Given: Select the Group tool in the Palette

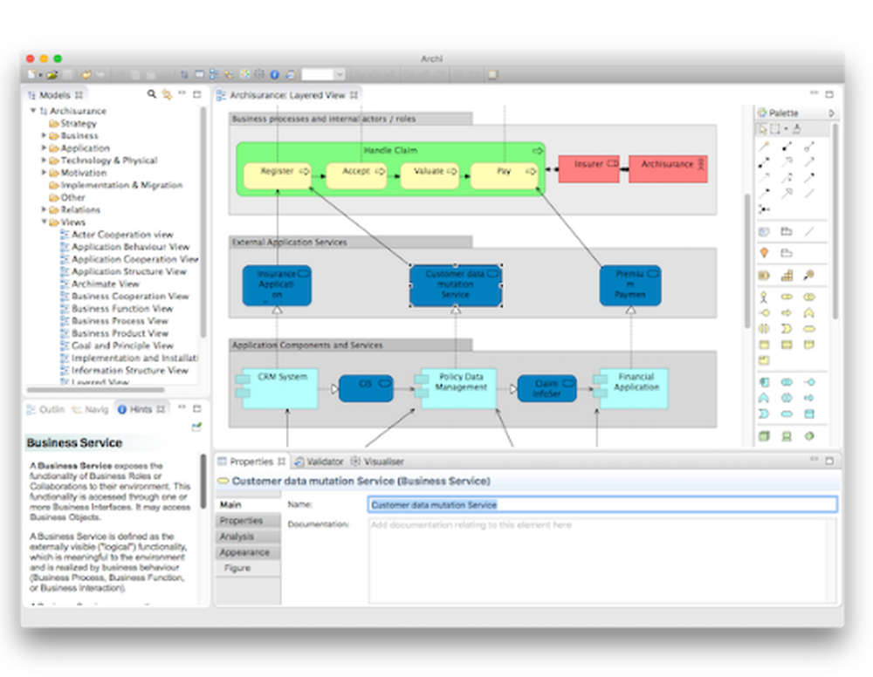Looking at the screenshot, I should [787, 231].
